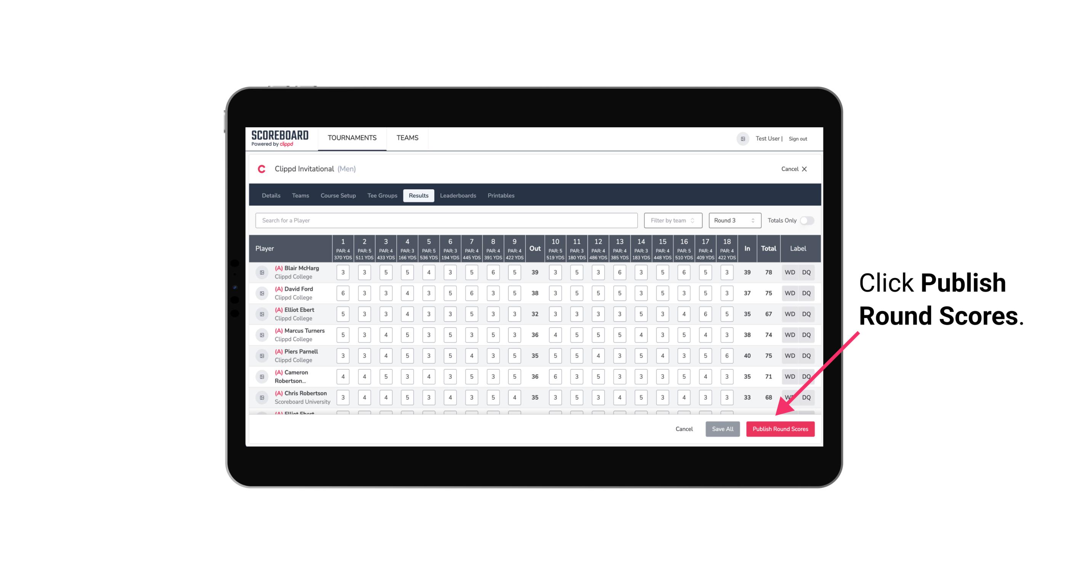Click the Search for a Player field
This screenshot has width=1067, height=574.
click(446, 220)
